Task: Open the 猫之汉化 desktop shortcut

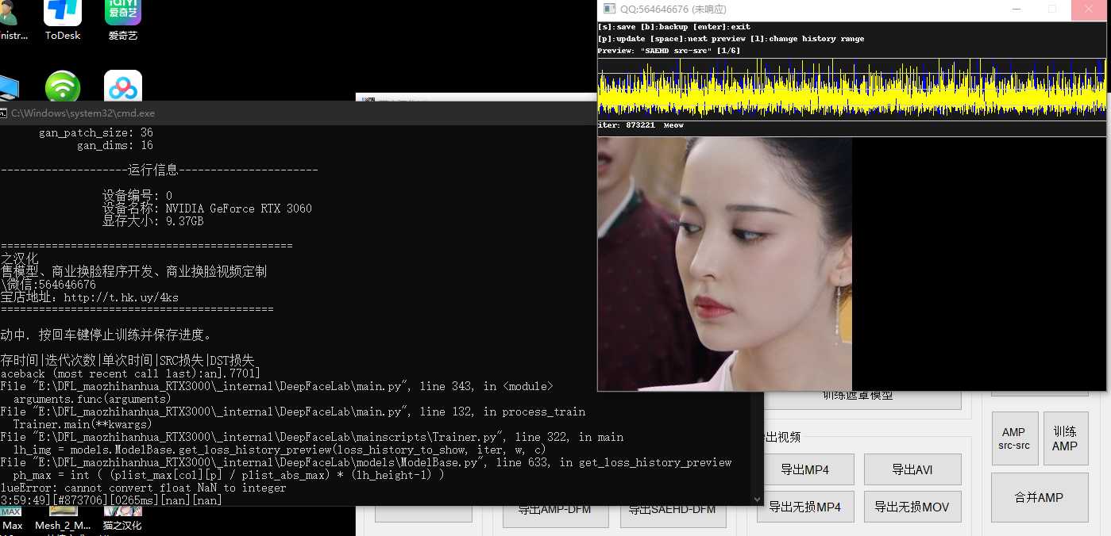Action: pyautogui.click(x=123, y=513)
